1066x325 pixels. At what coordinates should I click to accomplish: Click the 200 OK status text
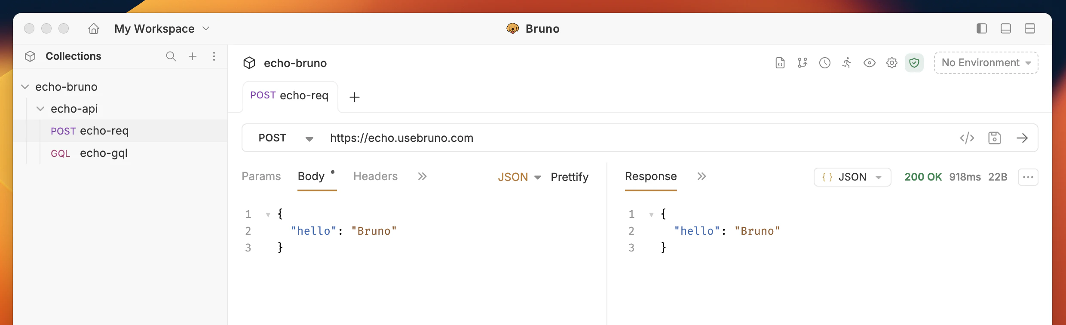coord(923,177)
